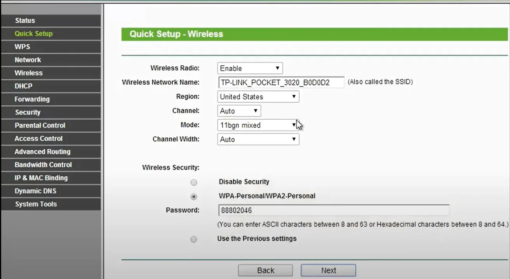Select Use the Previous settings
This screenshot has height=279, width=510.
[x=194, y=239]
